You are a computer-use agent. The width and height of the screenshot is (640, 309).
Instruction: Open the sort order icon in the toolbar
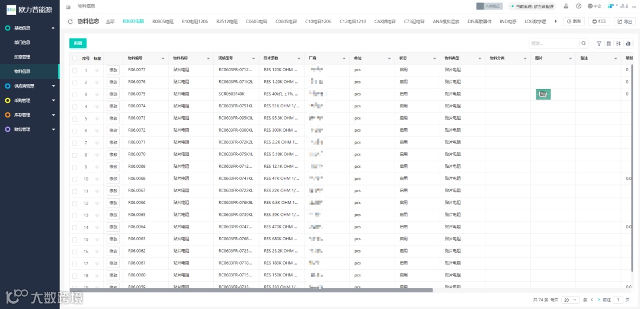[x=618, y=43]
